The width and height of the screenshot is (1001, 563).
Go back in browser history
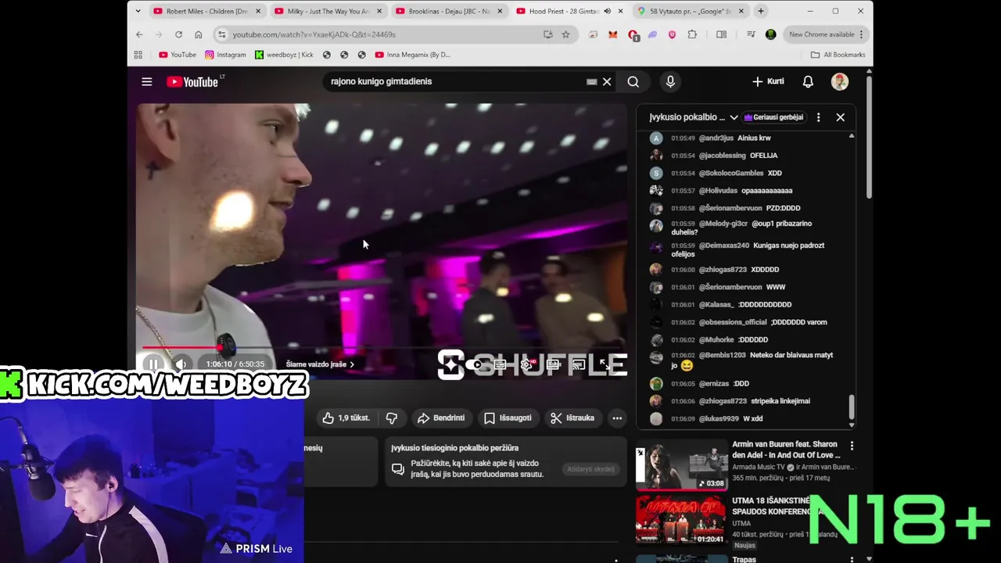pos(139,34)
